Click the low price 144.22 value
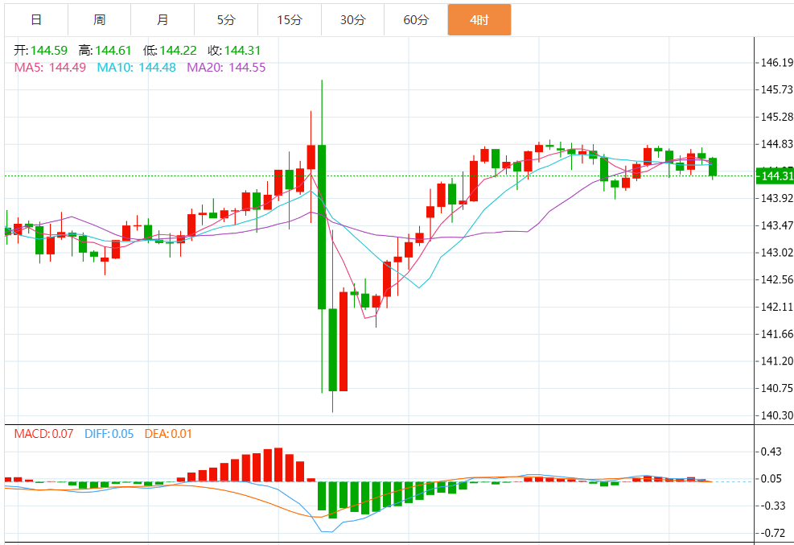 (x=179, y=51)
